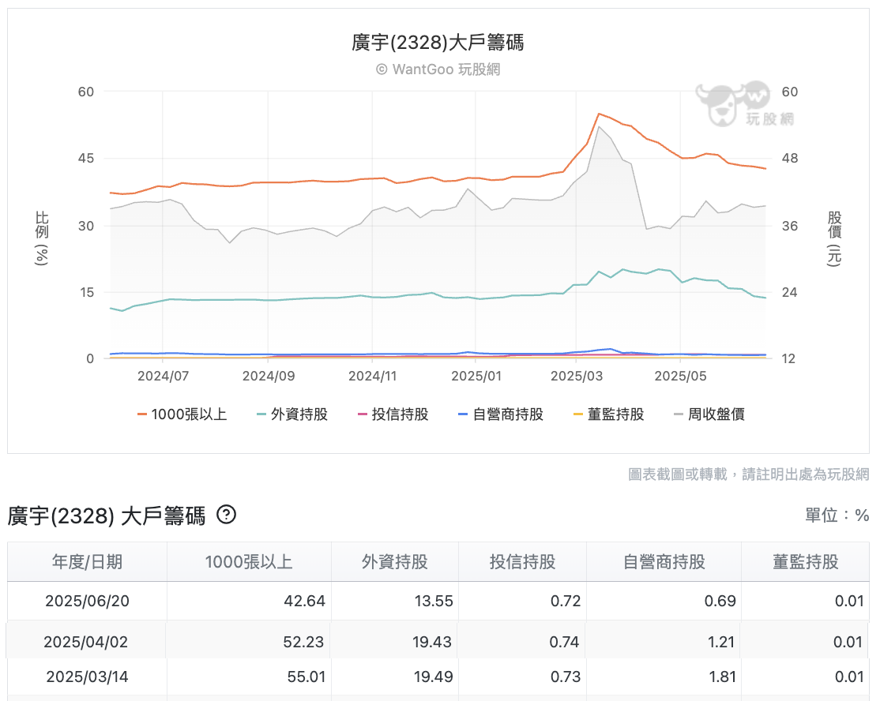Click the orange line peak in March 2025
Image resolution: width=880 pixels, height=701 pixels.
point(599,114)
